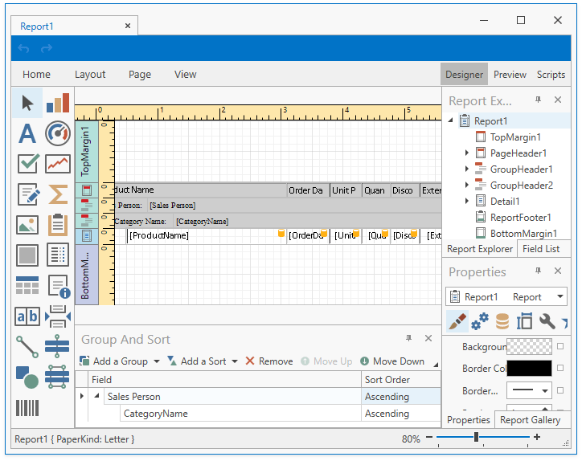Screen dimensions: 582x461
Task: Pick the Line control icon
Action: [27, 347]
